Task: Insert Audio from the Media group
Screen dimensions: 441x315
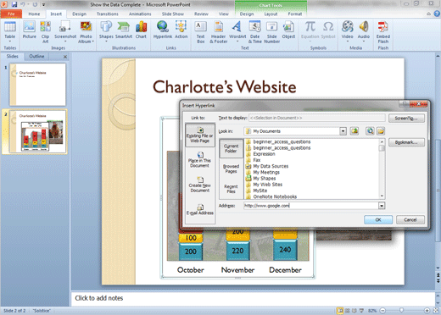Action: pyautogui.click(x=364, y=31)
